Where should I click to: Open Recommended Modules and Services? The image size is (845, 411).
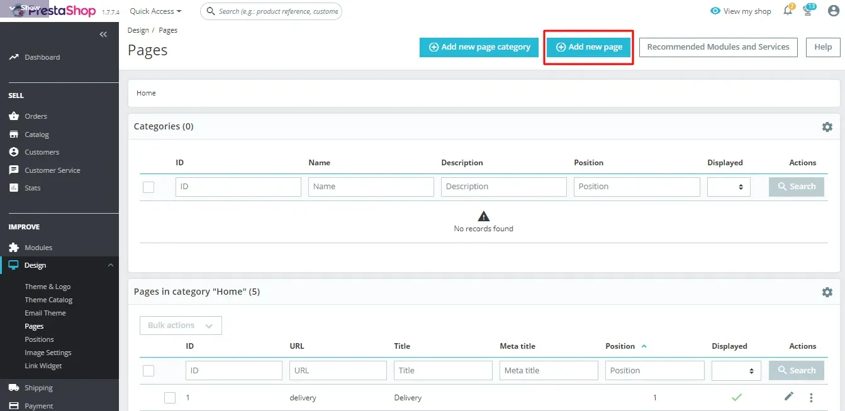point(719,47)
